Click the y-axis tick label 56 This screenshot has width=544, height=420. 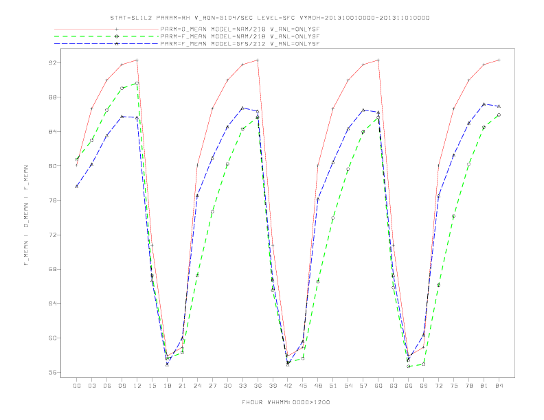[x=52, y=372]
